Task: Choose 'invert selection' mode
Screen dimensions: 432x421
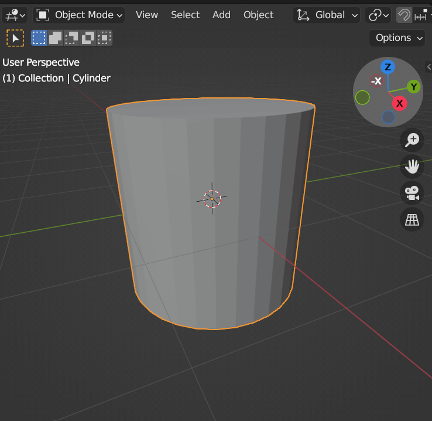Action: click(x=88, y=38)
